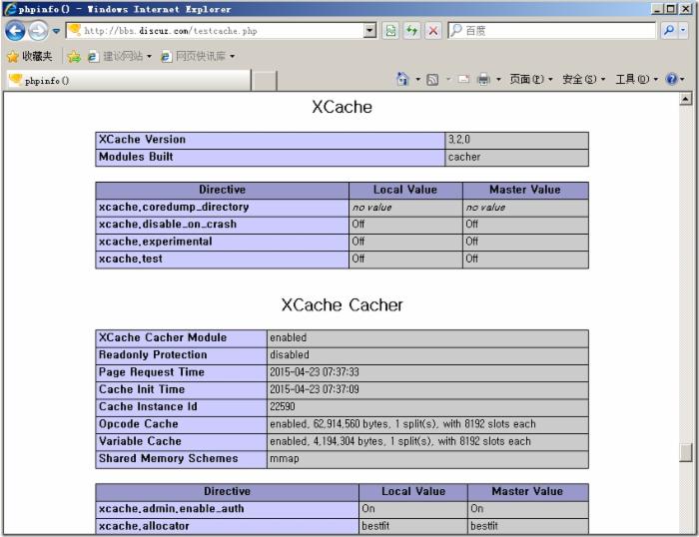Open search provider dropdown arrow

683,30
